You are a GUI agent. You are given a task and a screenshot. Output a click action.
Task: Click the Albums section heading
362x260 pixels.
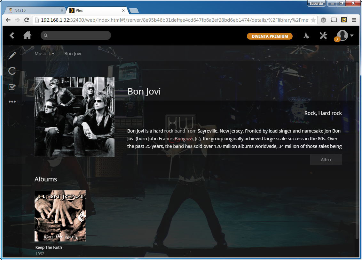(x=46, y=179)
